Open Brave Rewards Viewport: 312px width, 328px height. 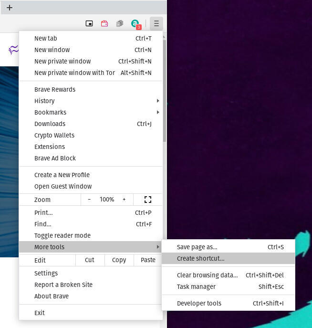coord(91,90)
